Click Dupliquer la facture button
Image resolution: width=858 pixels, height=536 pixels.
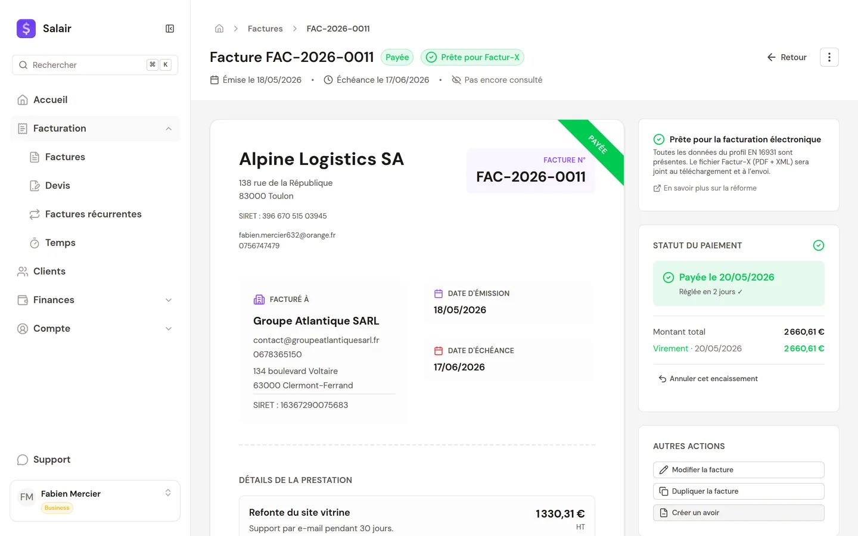point(739,491)
